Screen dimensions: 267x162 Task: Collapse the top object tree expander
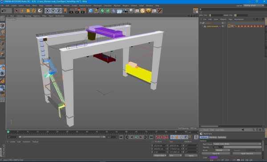click(x=201, y=23)
